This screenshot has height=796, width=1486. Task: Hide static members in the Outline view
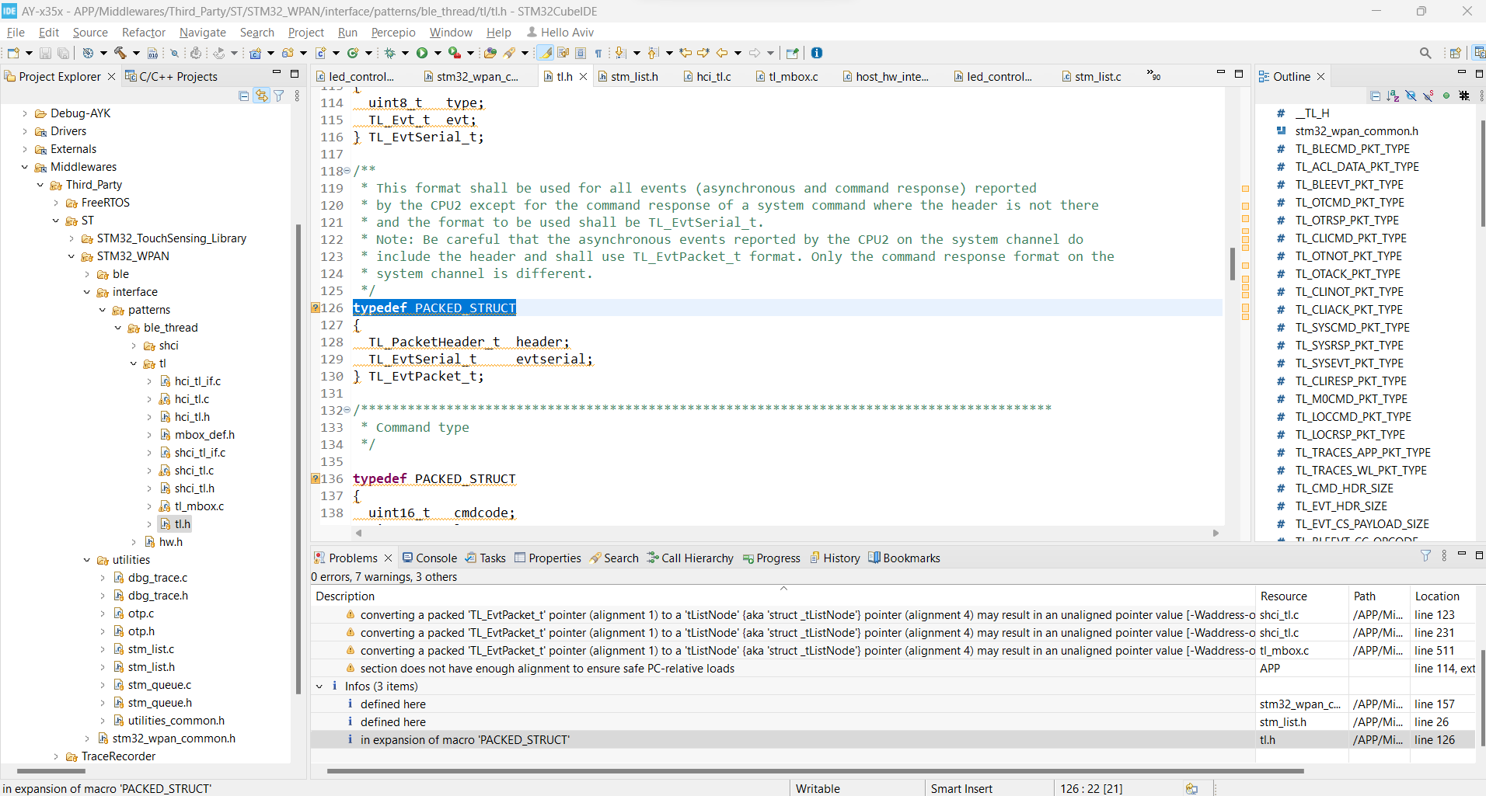tap(1428, 96)
